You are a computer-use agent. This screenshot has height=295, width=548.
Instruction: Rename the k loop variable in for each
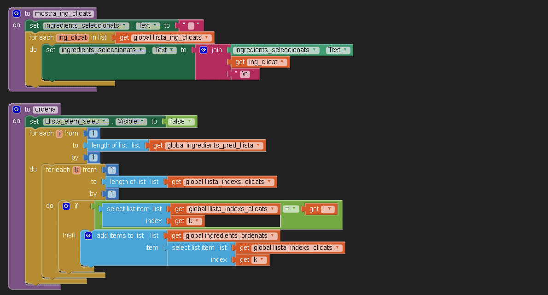click(77, 170)
